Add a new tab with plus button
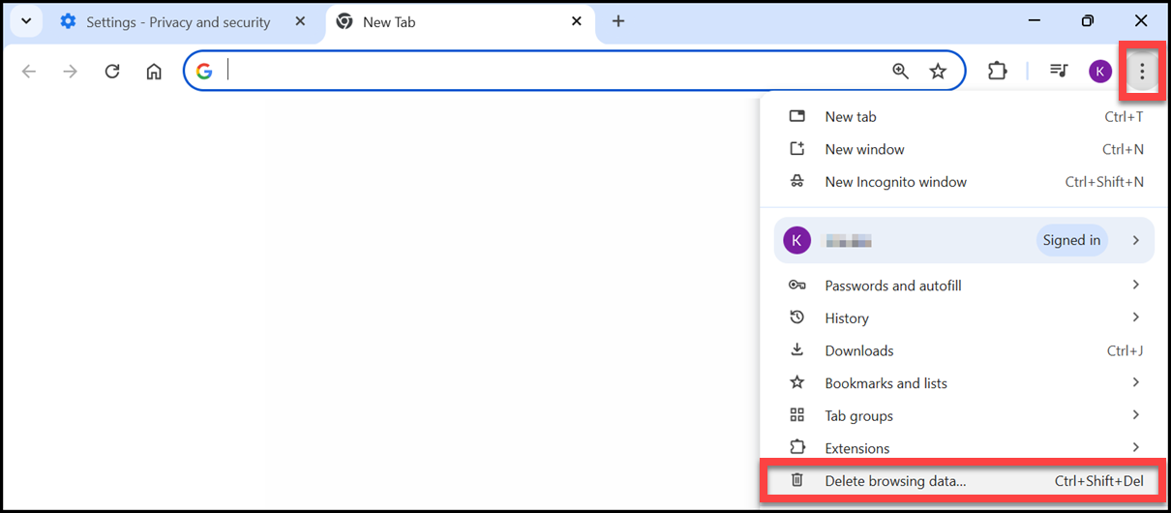1171x513 pixels. [x=618, y=21]
